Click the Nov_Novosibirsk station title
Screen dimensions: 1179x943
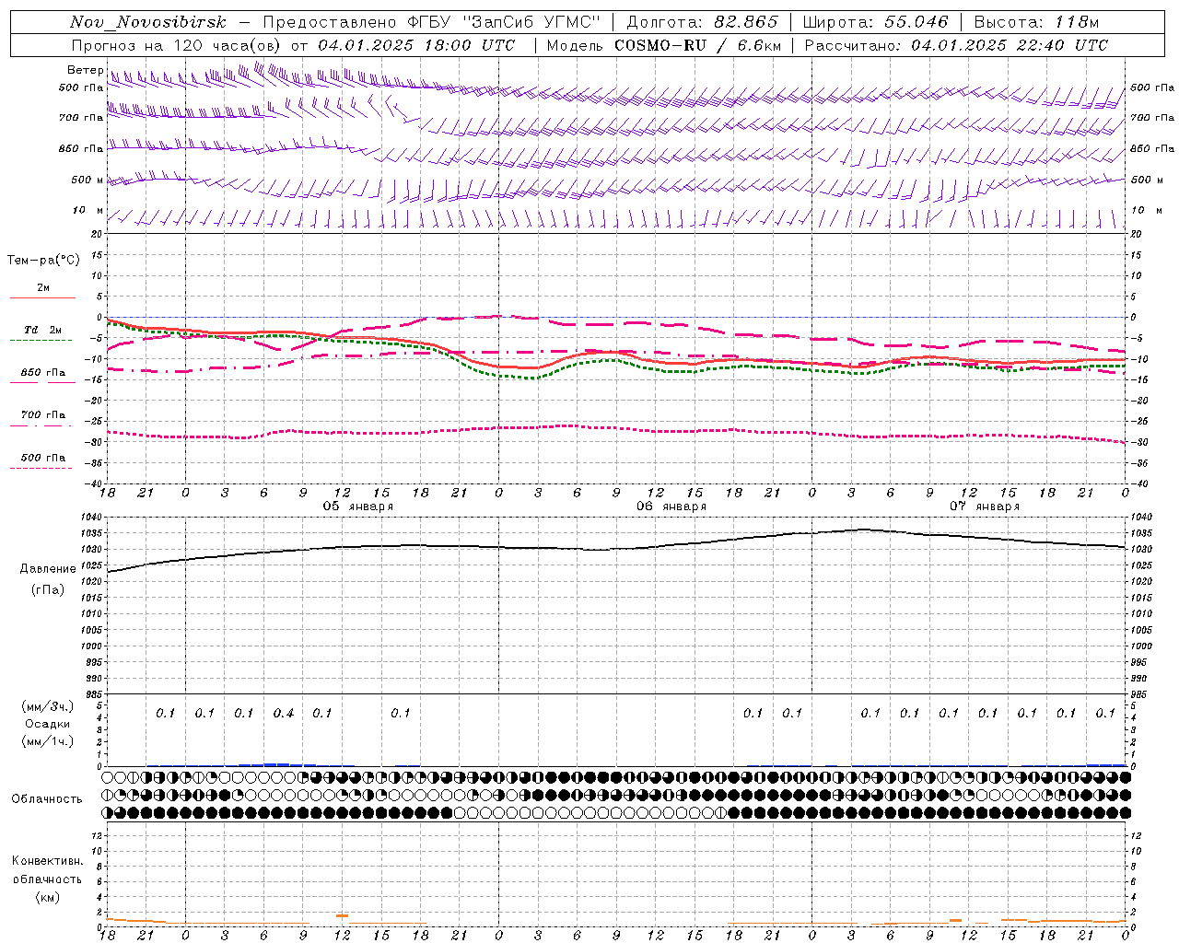pos(147,22)
